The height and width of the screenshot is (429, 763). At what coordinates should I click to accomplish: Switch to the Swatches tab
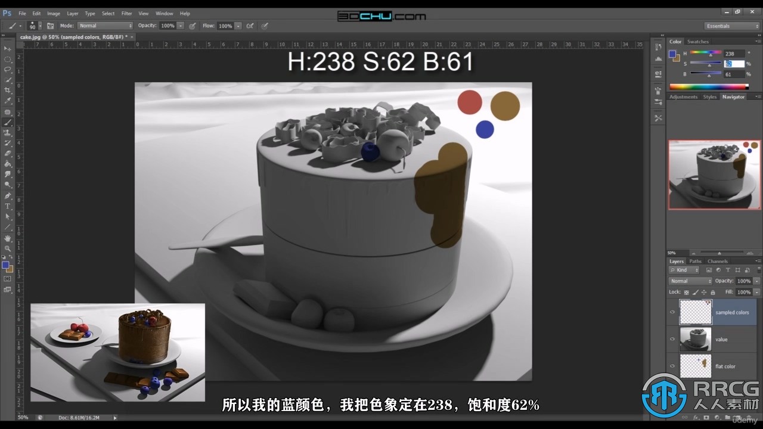click(698, 42)
